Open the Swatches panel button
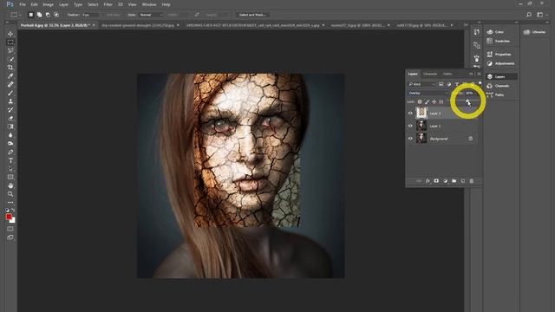555x312 pixels. click(x=500, y=41)
